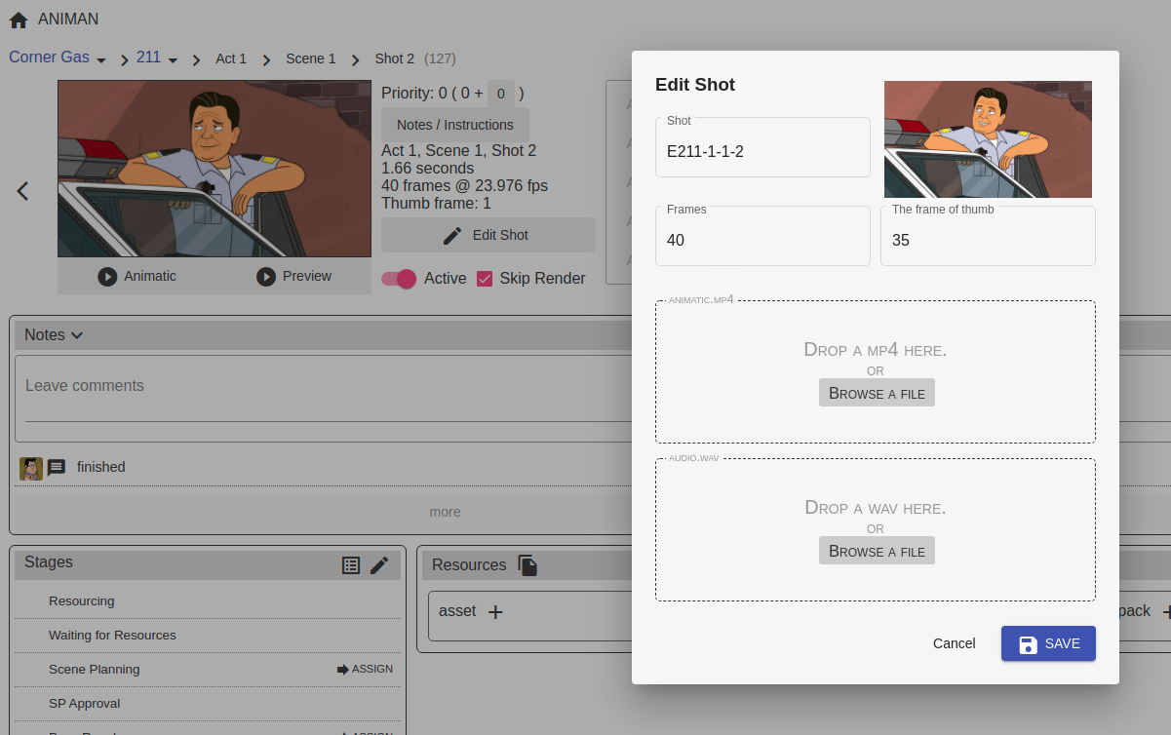Add a new asset with plus icon
Screen dimensions: 1171x735
495,612
